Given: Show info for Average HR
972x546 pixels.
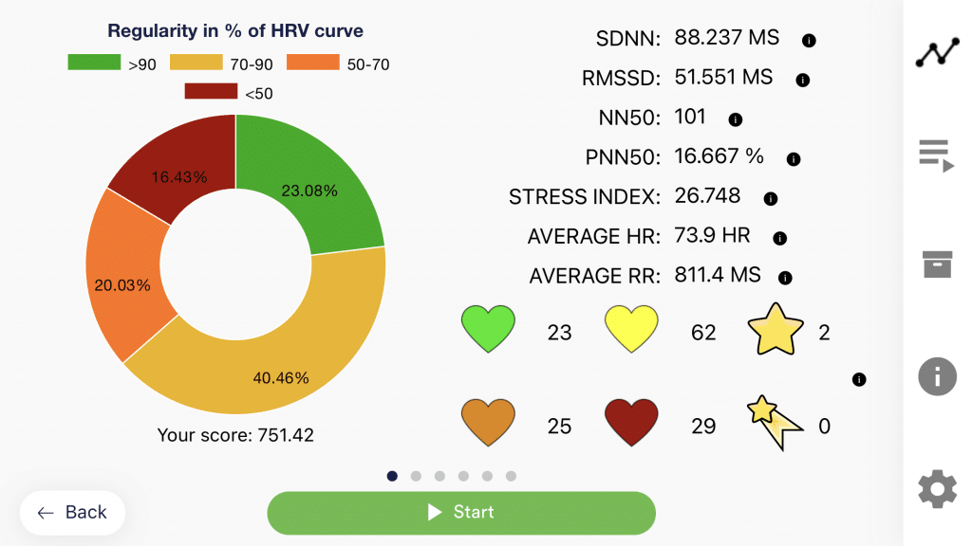Looking at the screenshot, I should coord(780,238).
